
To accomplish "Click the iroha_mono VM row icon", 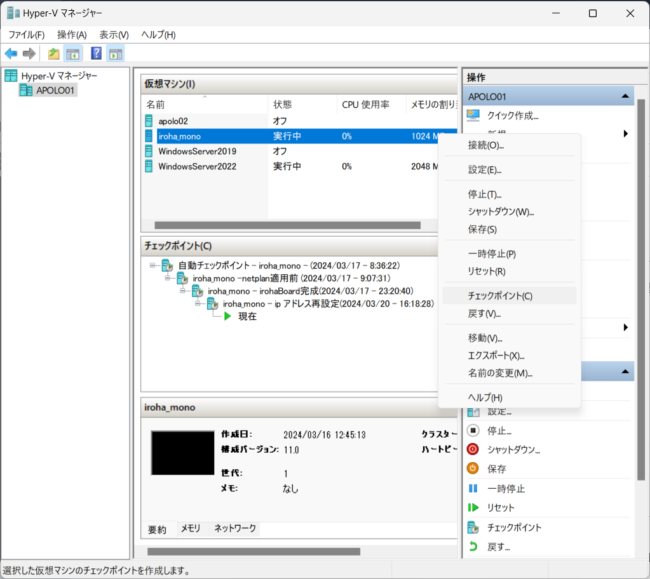I will 149,136.
